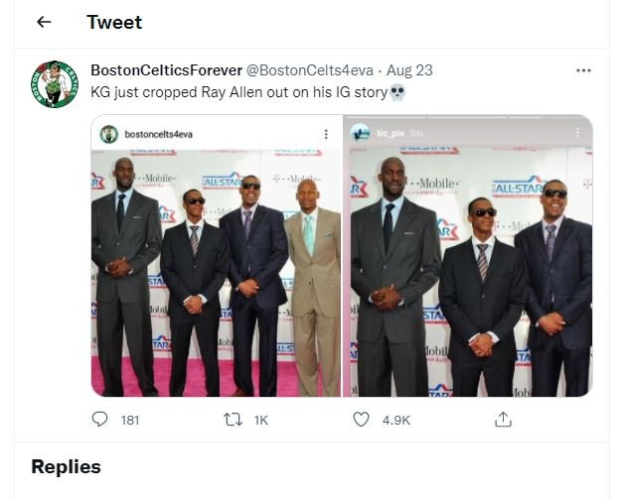Click the Tweet header title
This screenshot has height=500, width=625.
[114, 22]
